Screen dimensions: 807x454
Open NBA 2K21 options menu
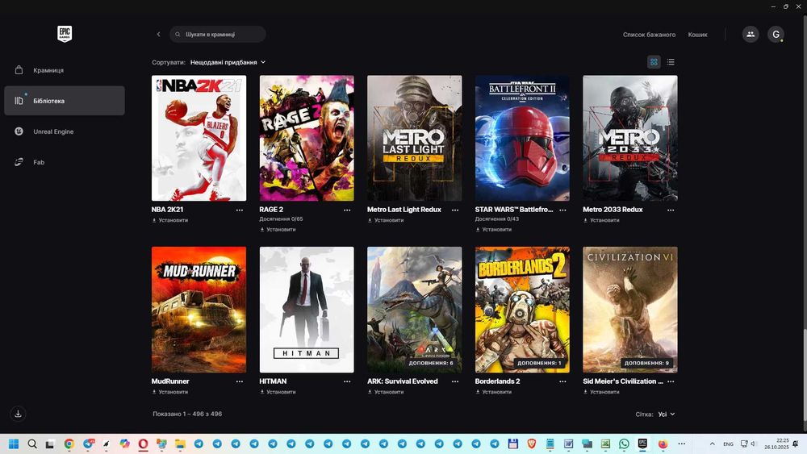tap(240, 210)
